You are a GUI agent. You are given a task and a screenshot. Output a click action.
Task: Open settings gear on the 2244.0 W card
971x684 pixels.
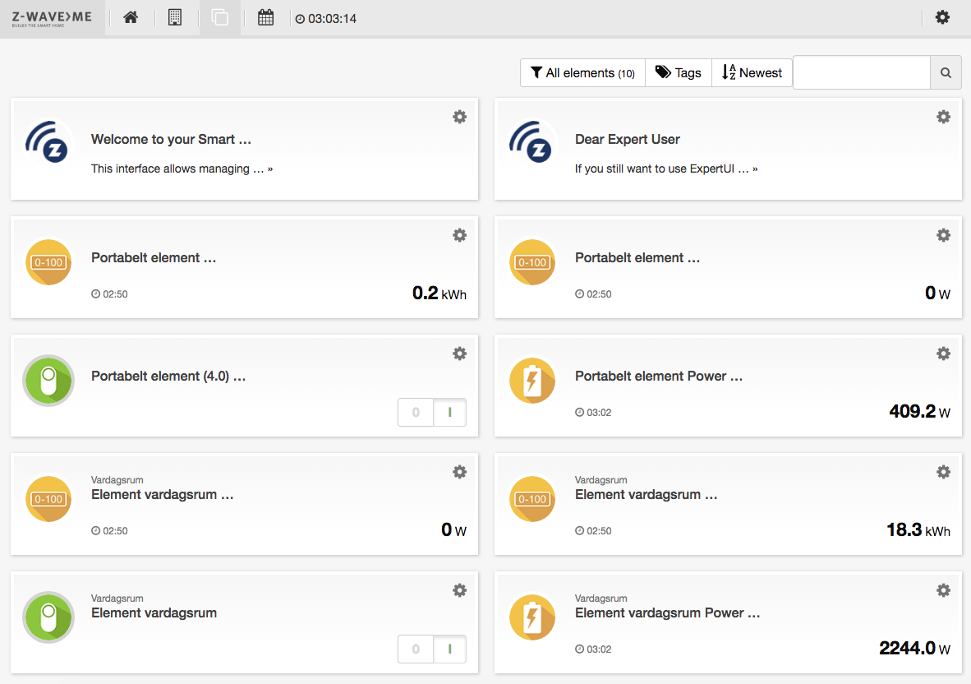tap(943, 590)
